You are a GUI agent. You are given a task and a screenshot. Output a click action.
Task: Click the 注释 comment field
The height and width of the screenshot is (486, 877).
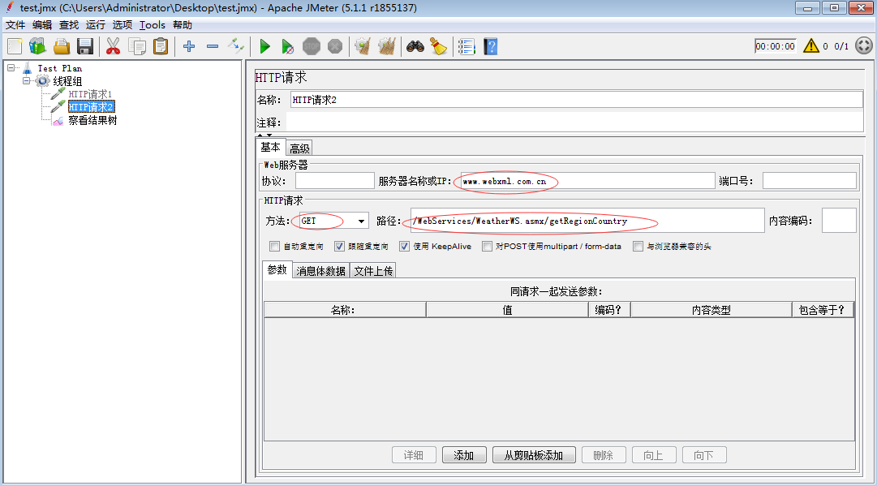[574, 122]
